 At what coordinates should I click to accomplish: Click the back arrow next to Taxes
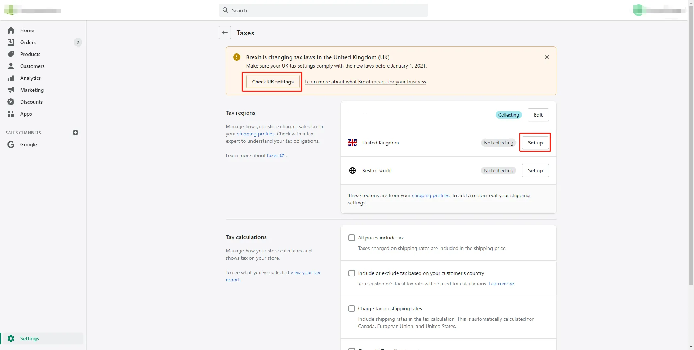pyautogui.click(x=224, y=33)
